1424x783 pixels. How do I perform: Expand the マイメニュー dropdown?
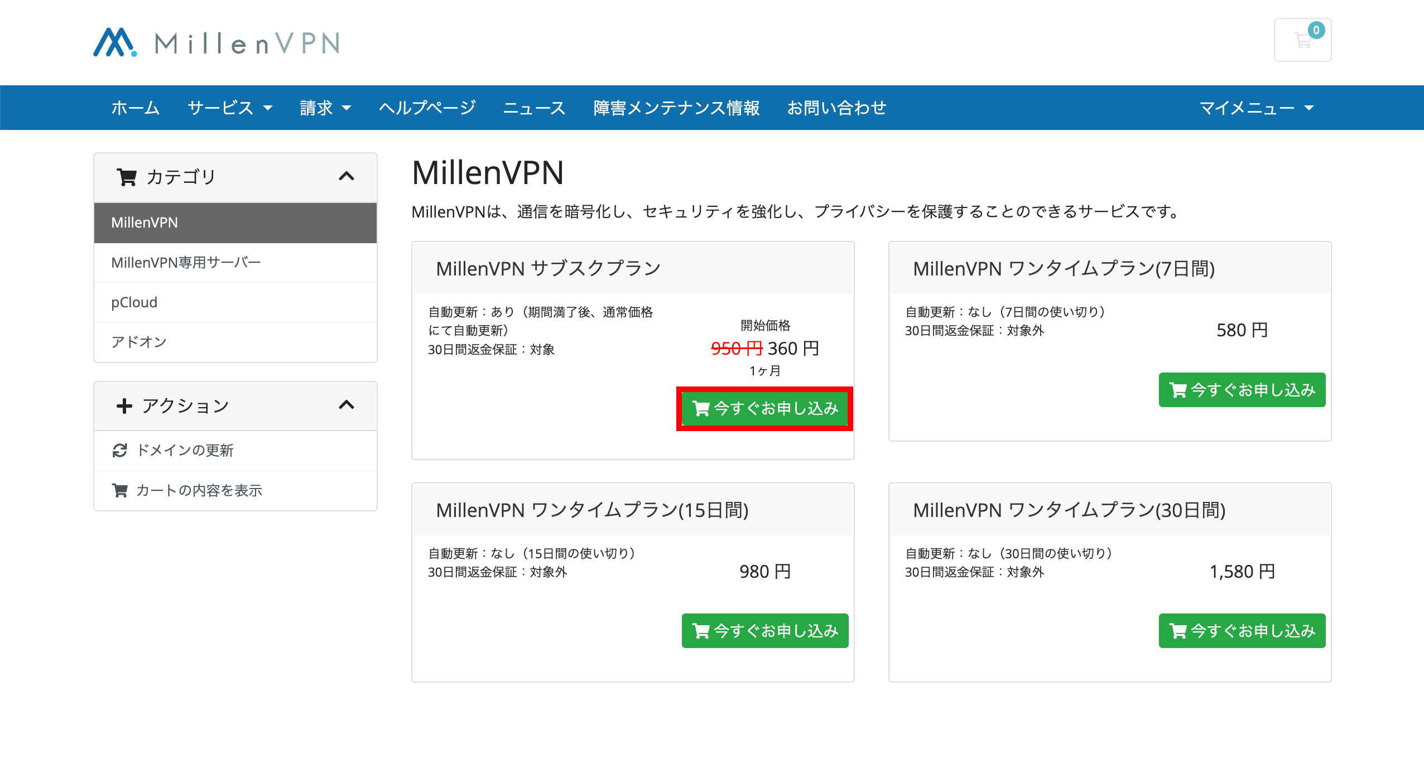(x=1257, y=108)
